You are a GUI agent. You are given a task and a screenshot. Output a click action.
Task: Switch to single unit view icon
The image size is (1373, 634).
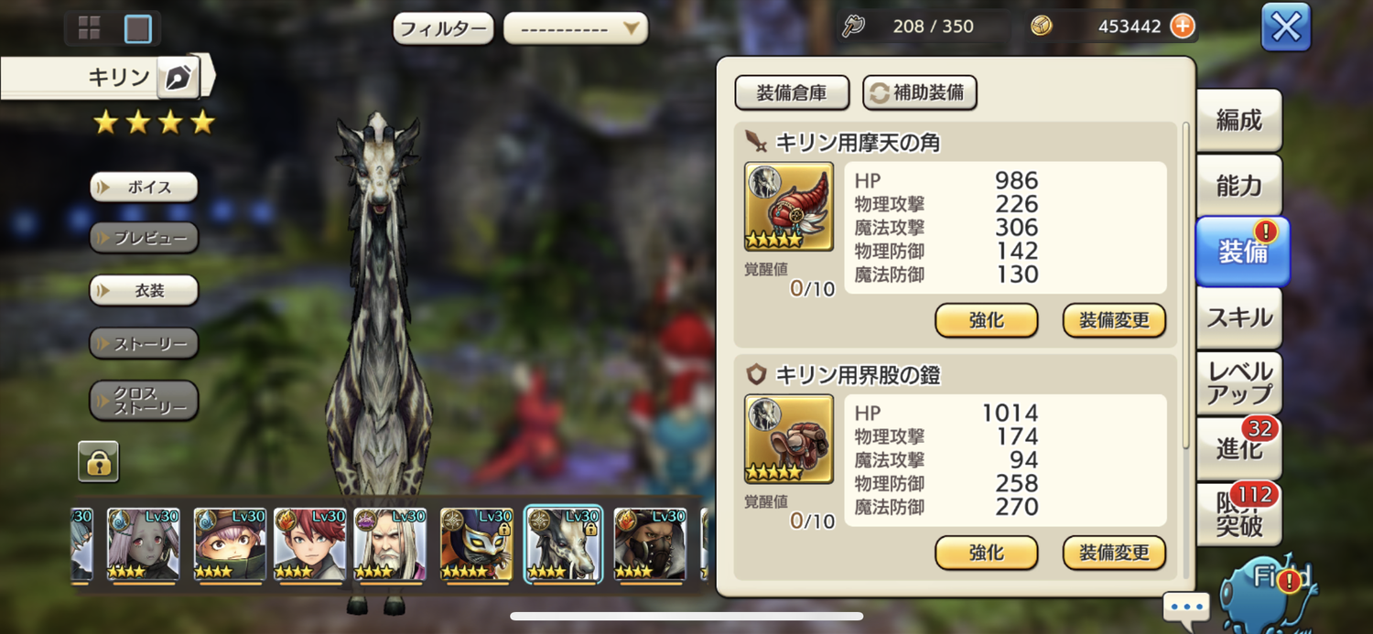(138, 29)
